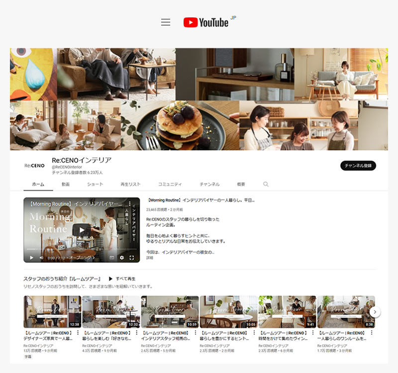The width and height of the screenshot is (398, 373).
Task: Open the channel search magnifier
Action: tap(266, 184)
